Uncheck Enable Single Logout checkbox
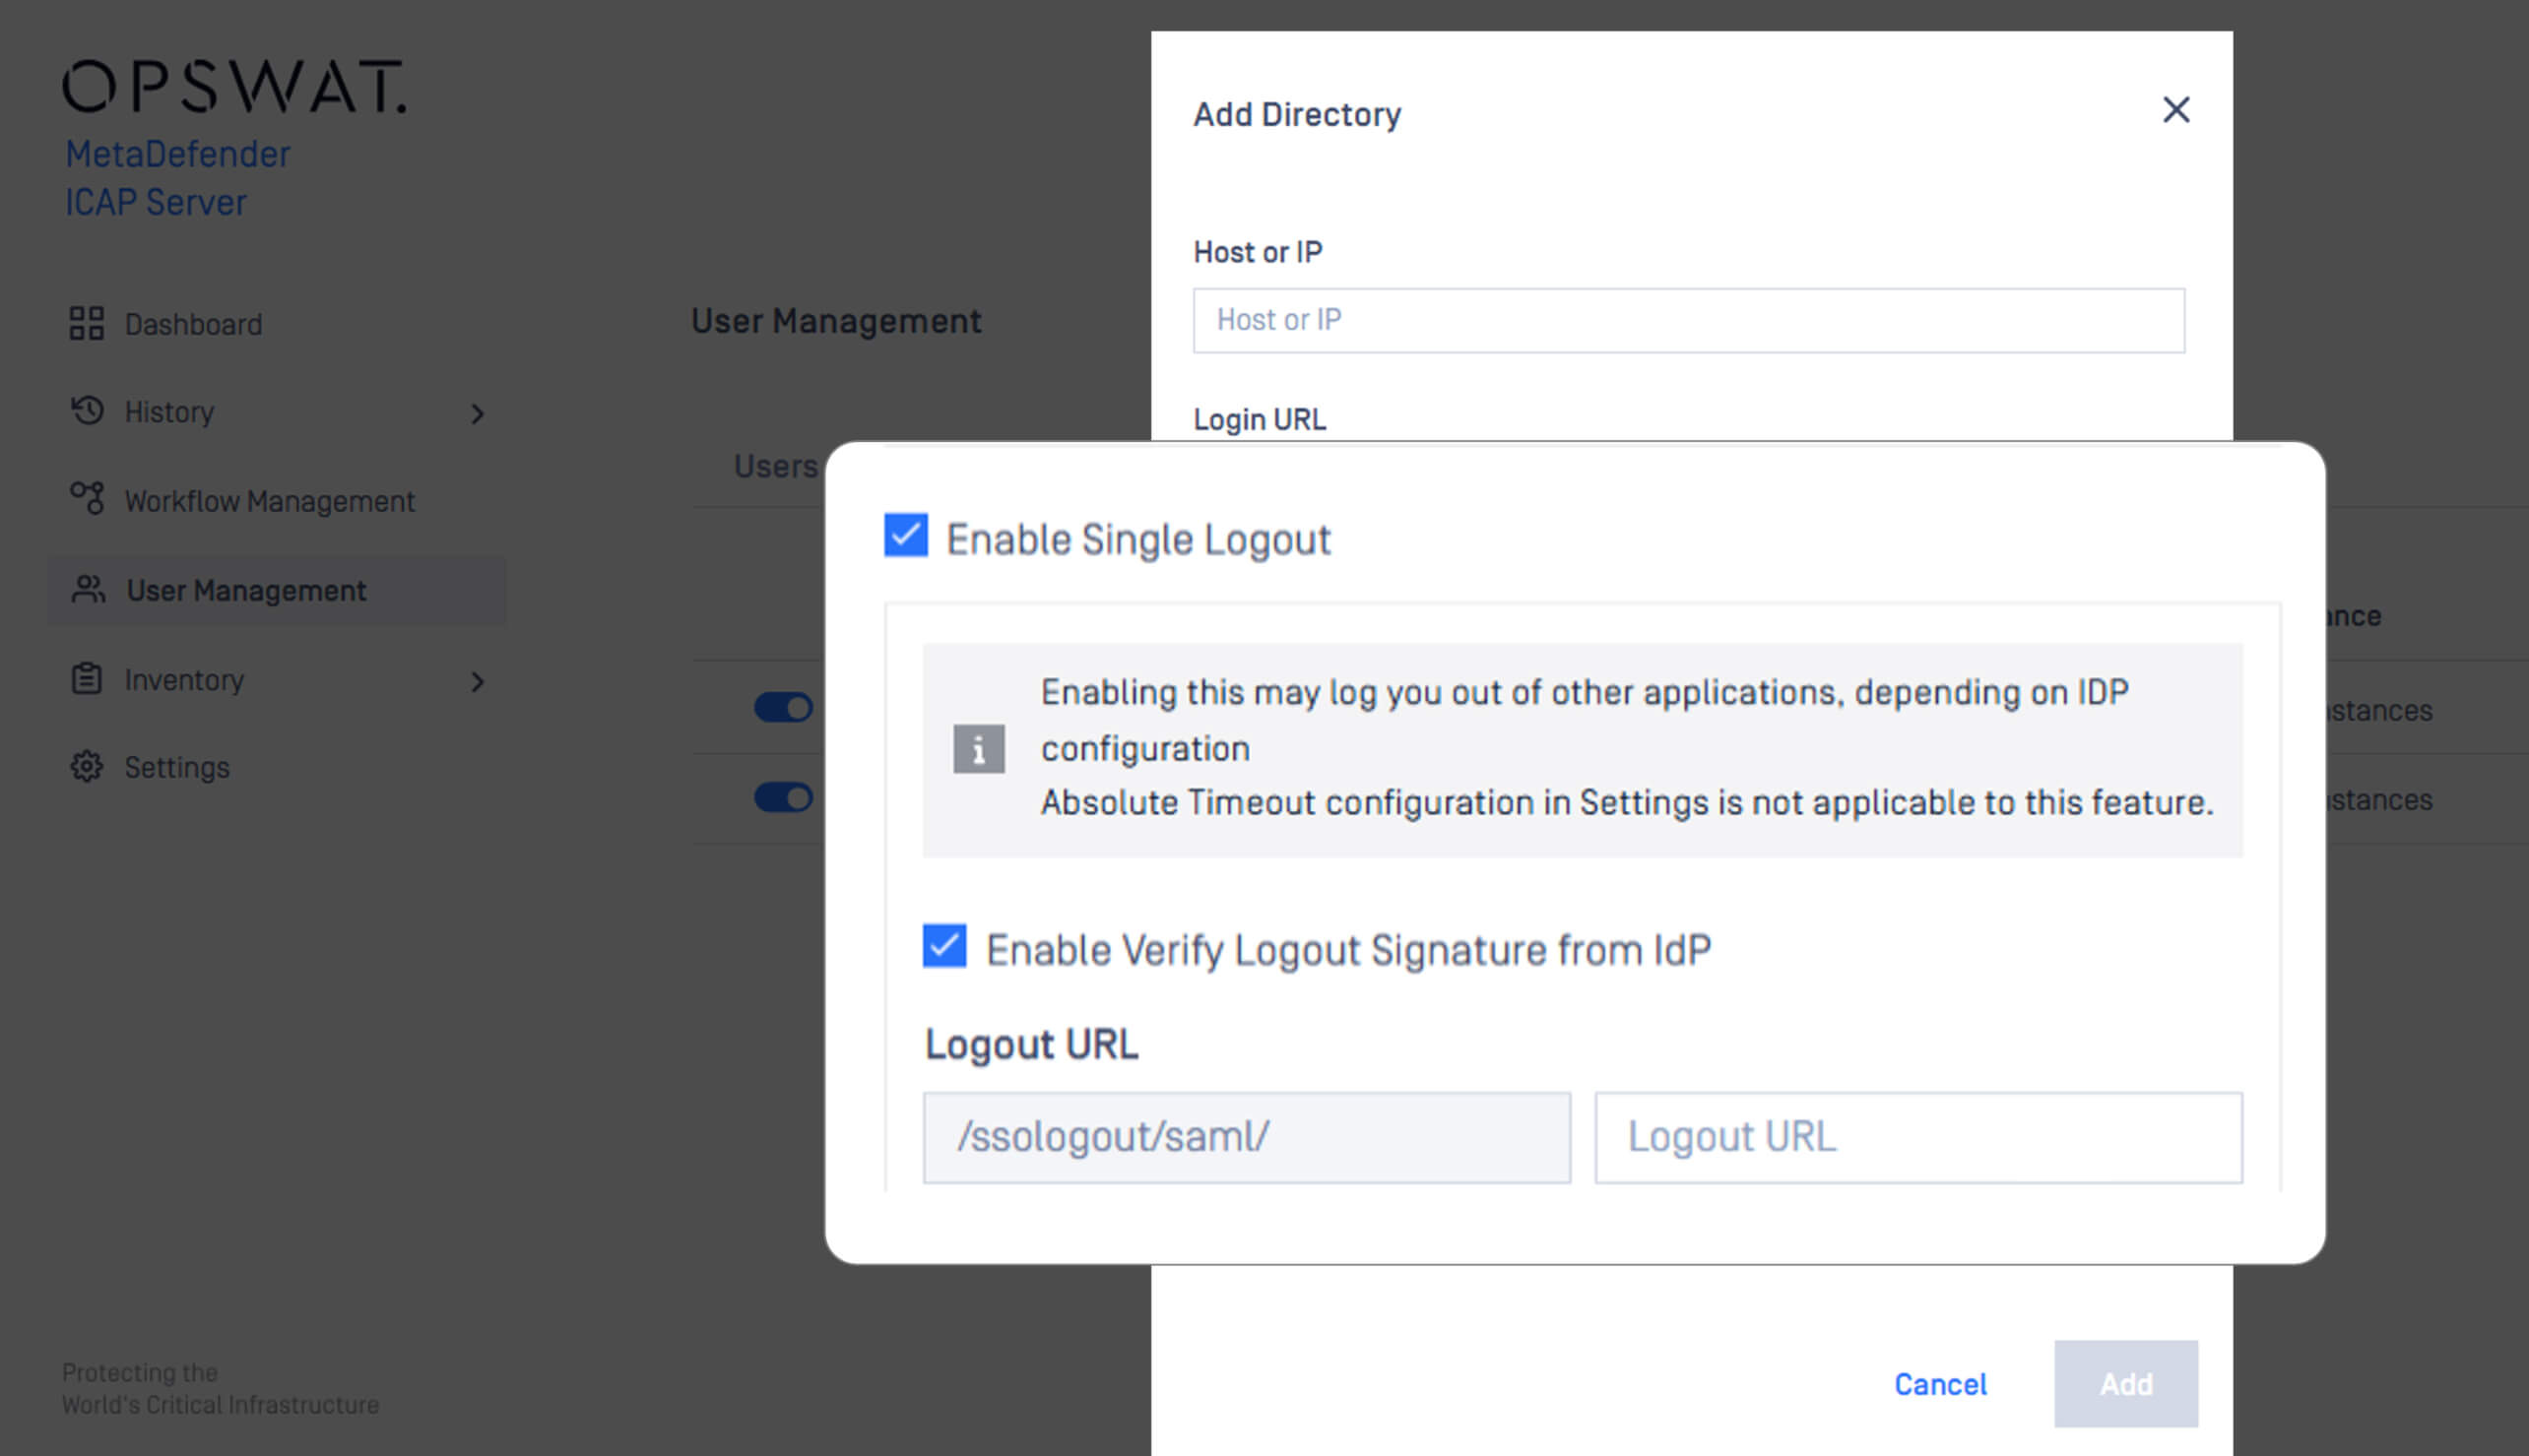The width and height of the screenshot is (2529, 1456). click(x=906, y=536)
